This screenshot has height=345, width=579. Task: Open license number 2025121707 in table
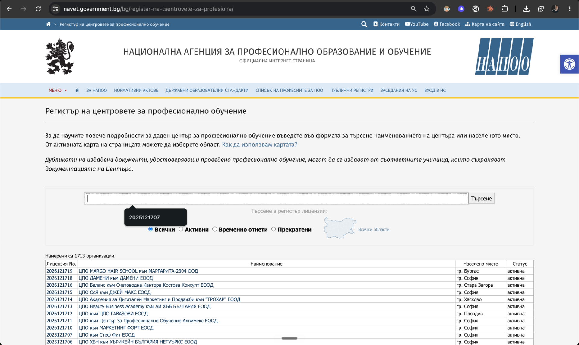click(x=59, y=335)
